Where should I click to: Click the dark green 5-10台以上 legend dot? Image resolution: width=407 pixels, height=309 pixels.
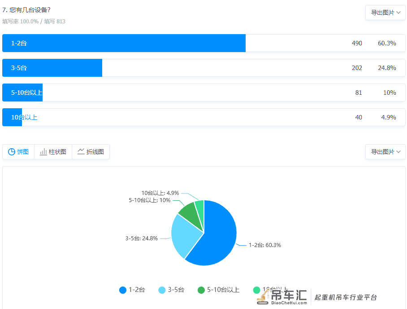pos(201,290)
